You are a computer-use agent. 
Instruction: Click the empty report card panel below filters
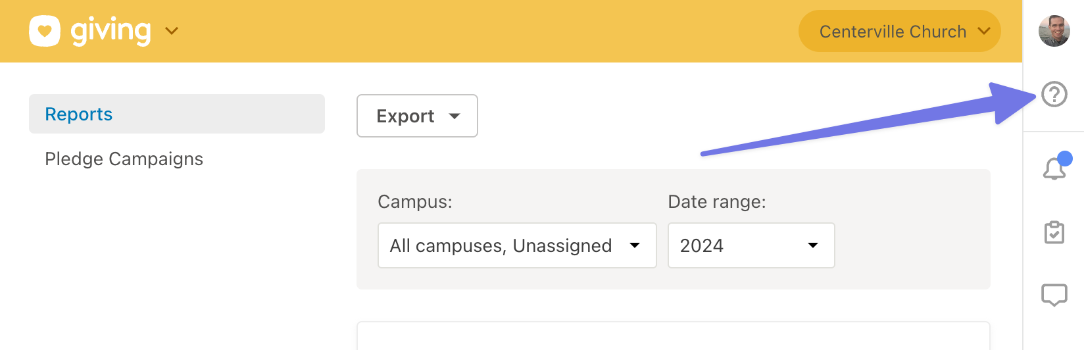674,336
